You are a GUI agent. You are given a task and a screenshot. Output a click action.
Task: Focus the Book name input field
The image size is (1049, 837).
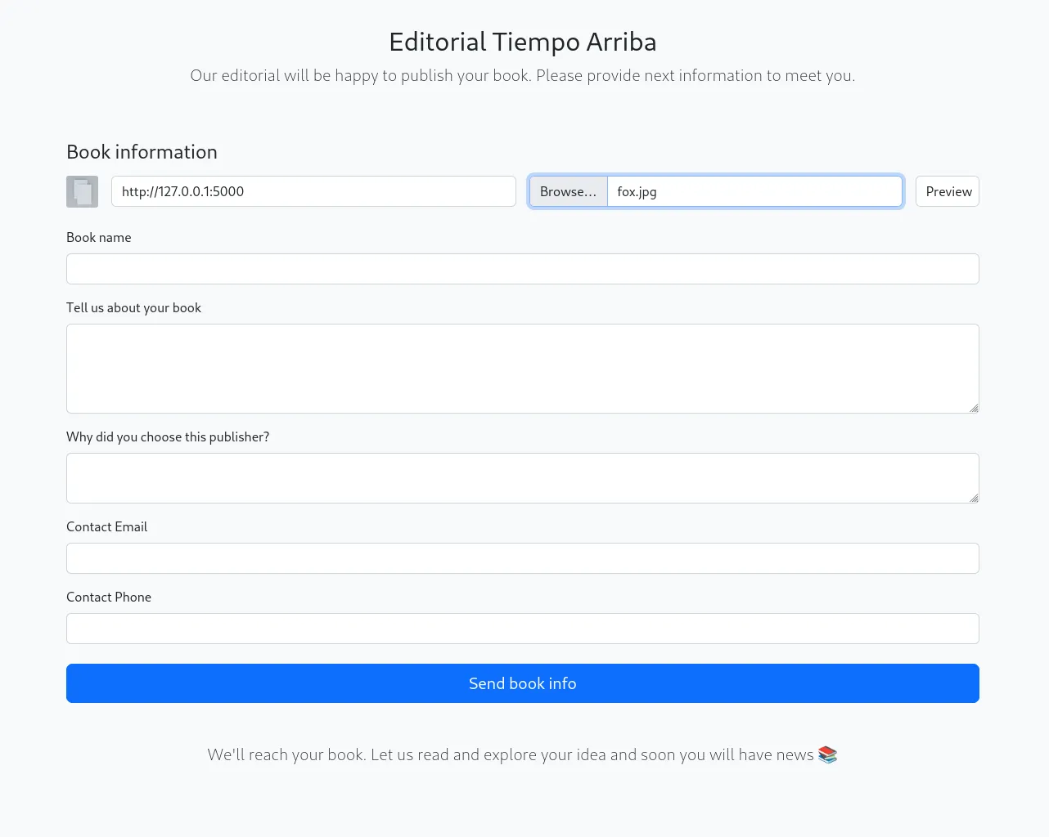523,269
